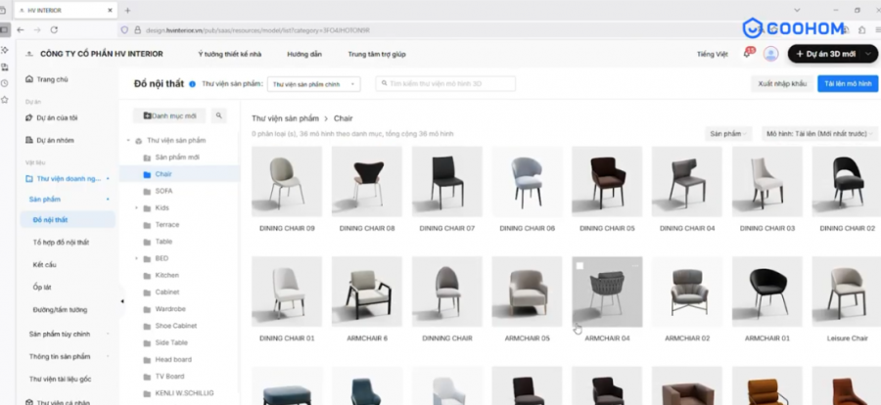Create a new Dự án 3D mới project
881x405 pixels.
click(x=826, y=54)
